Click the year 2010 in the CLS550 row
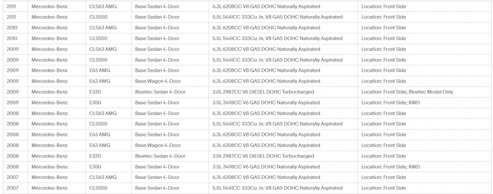Viewport: 493px width, 194px height. coord(12,38)
